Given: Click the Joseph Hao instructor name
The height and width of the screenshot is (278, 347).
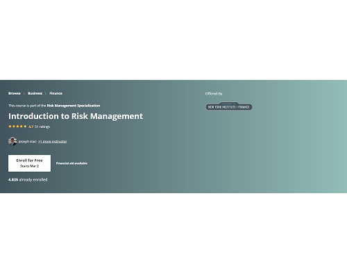Looking at the screenshot, I should [x=27, y=141].
